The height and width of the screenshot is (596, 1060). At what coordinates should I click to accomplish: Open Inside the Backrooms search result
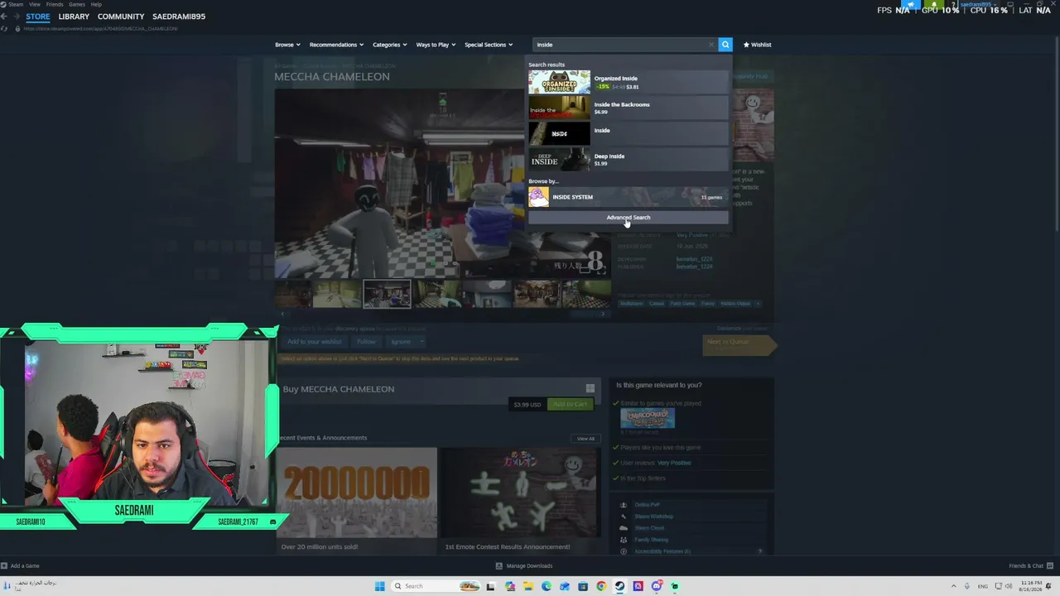point(629,108)
